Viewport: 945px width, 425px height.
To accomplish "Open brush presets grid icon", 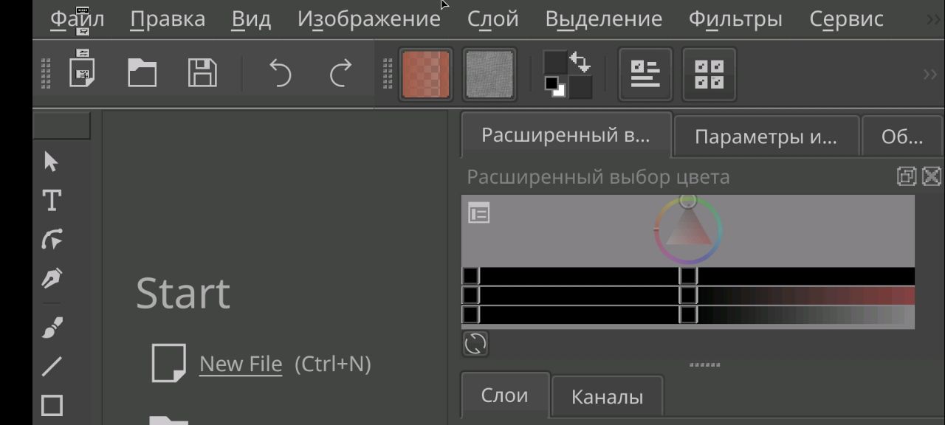I will tap(709, 74).
